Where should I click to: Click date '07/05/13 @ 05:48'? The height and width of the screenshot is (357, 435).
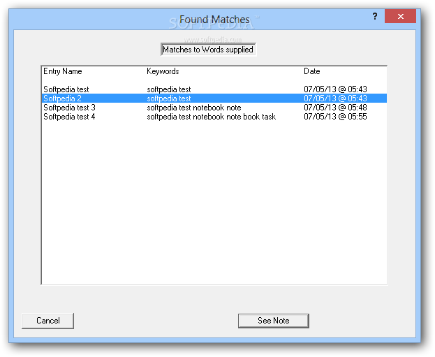tap(335, 108)
